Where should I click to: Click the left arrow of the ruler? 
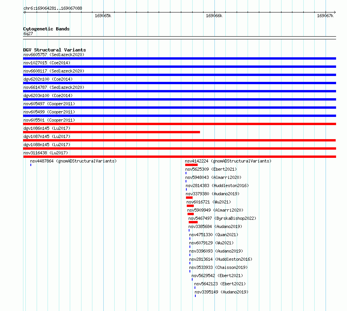click(25, 12)
